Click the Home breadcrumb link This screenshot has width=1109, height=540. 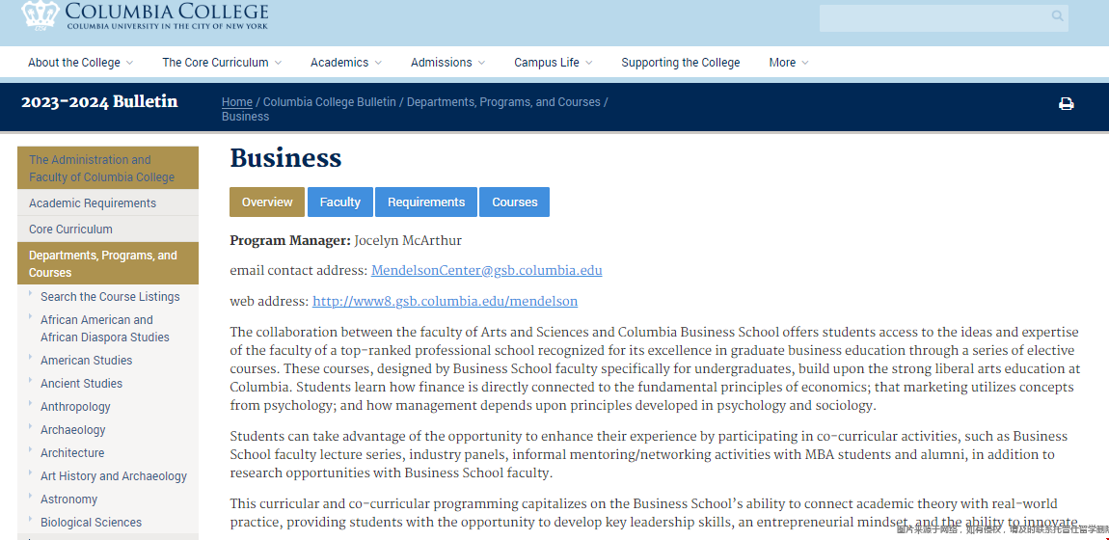[x=237, y=102]
